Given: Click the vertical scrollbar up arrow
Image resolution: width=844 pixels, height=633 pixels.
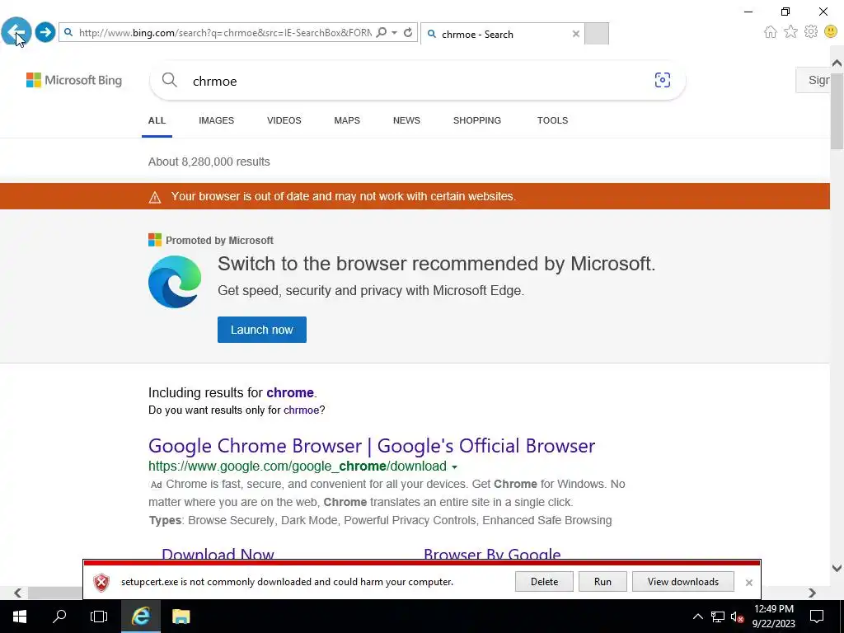Looking at the screenshot, I should coord(837,63).
